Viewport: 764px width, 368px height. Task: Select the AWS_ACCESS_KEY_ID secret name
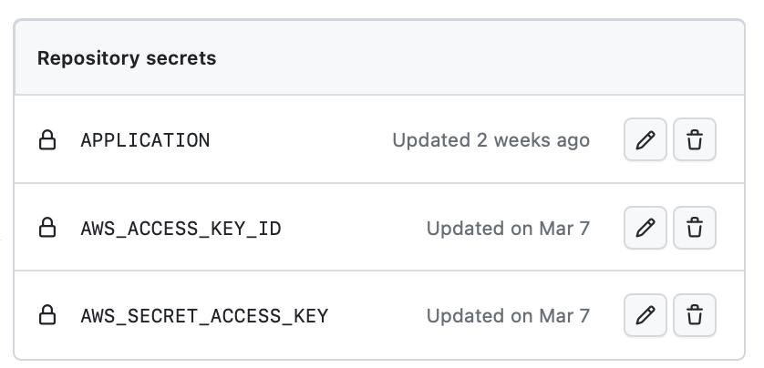[181, 229]
